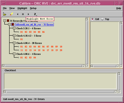Click inside the Checktext text area

click(60, 81)
